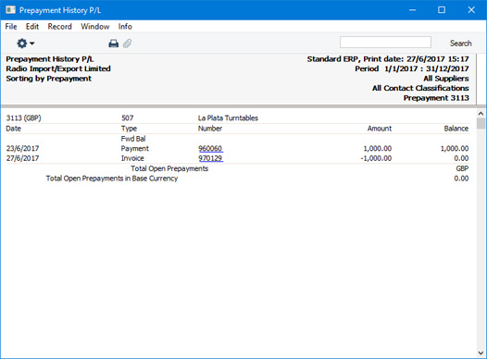Click supplier number '507'
This screenshot has height=359, width=487.
128,118
